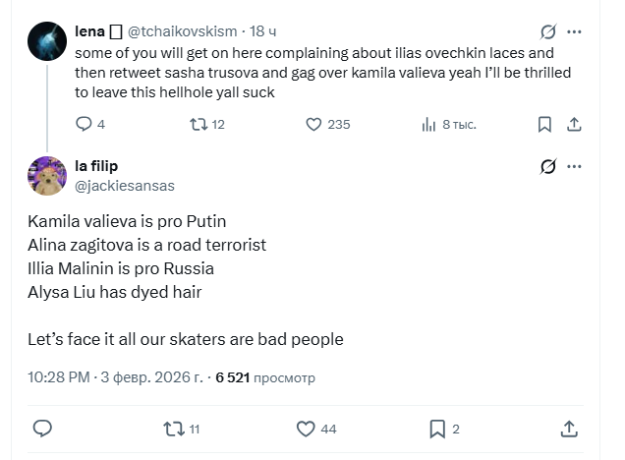The width and height of the screenshot is (625, 460).
Task: Share la filip's tweet
Action: [569, 429]
